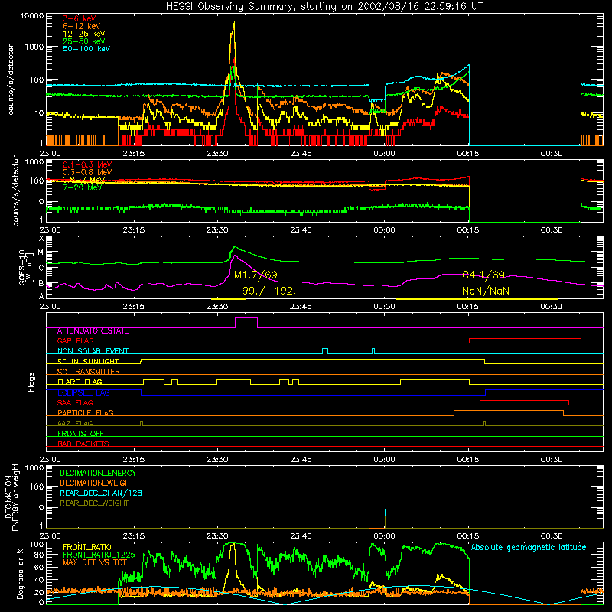Click the Degrees or % axis label
The height and width of the screenshot is (612, 612).
click(x=20, y=573)
